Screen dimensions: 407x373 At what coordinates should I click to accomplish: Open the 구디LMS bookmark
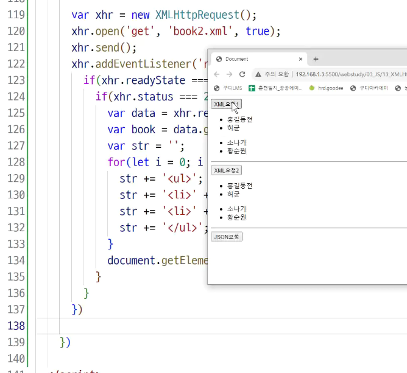228,88
